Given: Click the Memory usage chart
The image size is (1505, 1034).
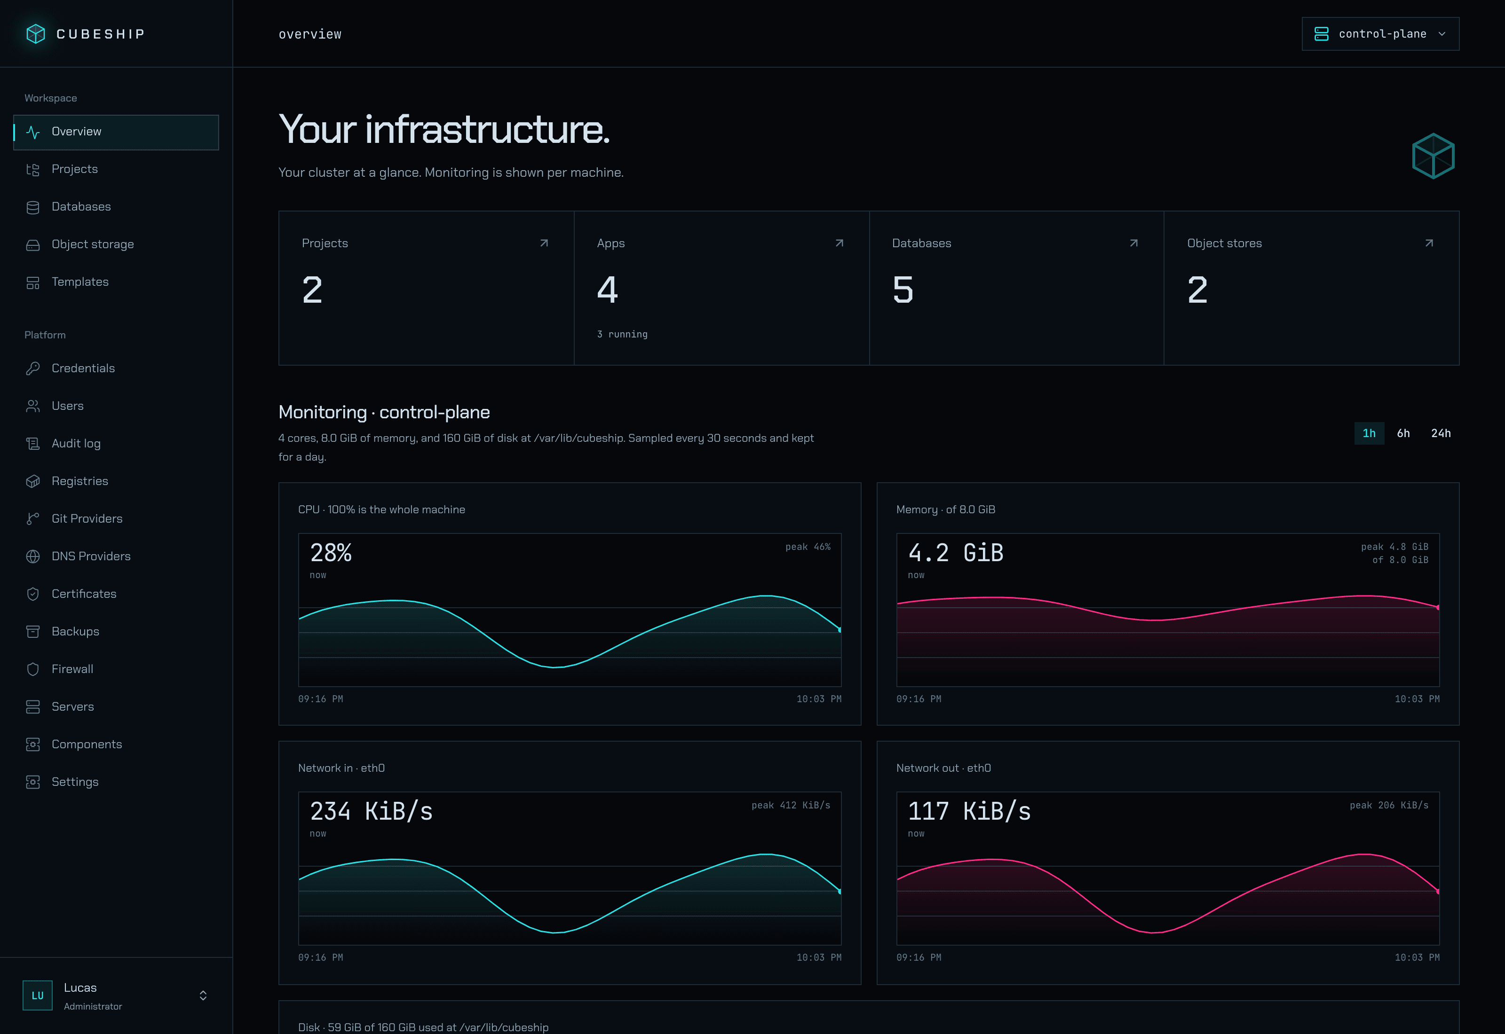Looking at the screenshot, I should point(1168,610).
